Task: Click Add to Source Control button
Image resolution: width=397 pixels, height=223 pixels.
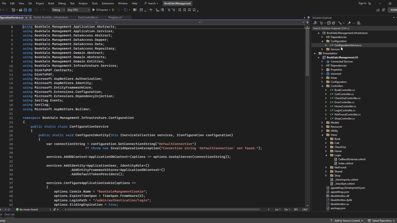Action: 347,221
